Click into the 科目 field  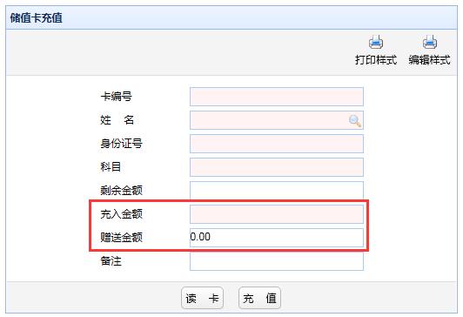tap(277, 167)
